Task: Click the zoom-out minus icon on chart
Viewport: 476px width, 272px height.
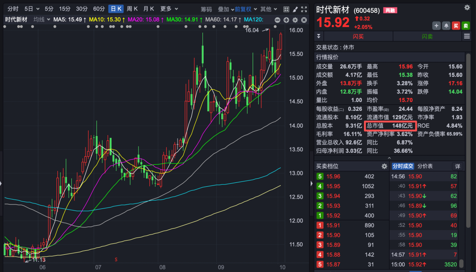Action: (x=278, y=20)
